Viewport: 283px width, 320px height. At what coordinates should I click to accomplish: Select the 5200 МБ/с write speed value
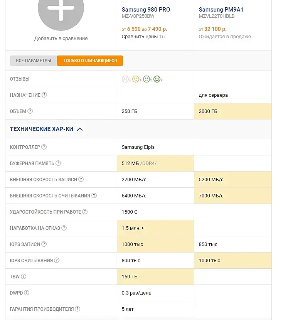[211, 180]
